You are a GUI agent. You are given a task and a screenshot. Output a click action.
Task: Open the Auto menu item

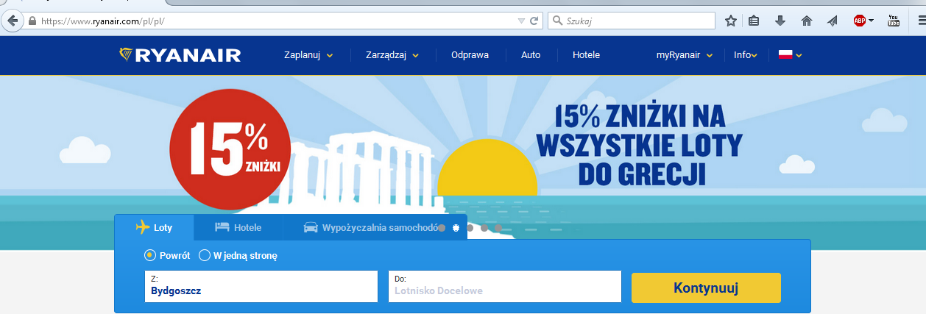[x=531, y=55]
